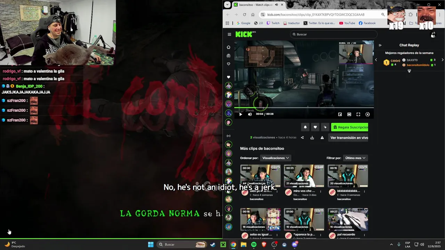Open YouTube bookmark

pyautogui.click(x=347, y=23)
